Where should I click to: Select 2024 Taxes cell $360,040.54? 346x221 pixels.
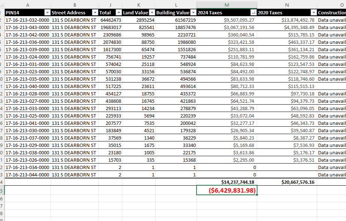click(227, 35)
